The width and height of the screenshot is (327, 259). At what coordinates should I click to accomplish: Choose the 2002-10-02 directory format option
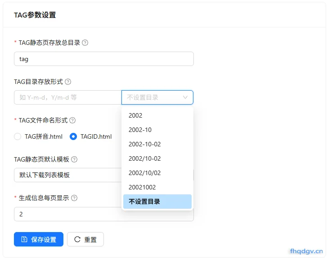(157, 144)
